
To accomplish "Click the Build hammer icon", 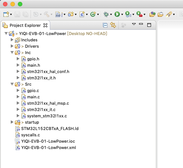I will (x=46, y=14).
